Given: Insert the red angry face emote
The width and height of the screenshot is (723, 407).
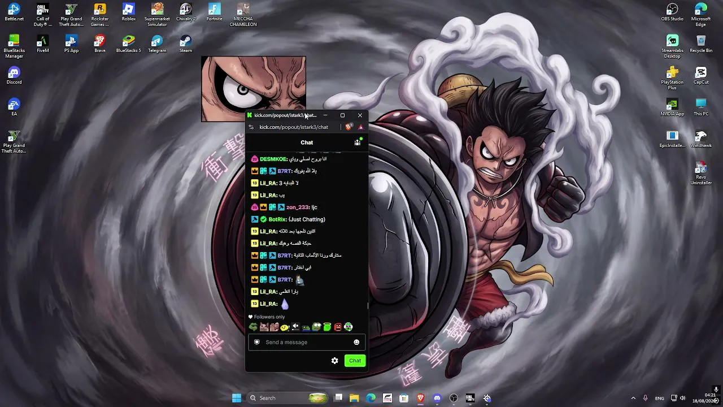Looking at the screenshot, I should [x=338, y=327].
